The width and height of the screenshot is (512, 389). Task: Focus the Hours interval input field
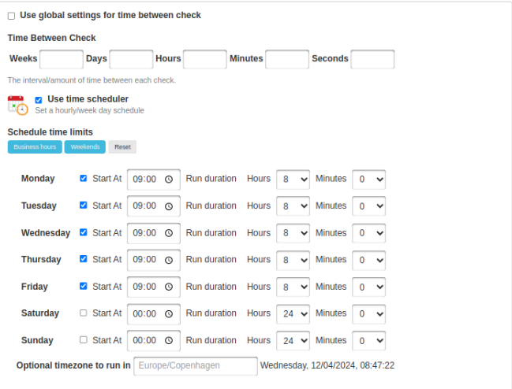click(205, 59)
